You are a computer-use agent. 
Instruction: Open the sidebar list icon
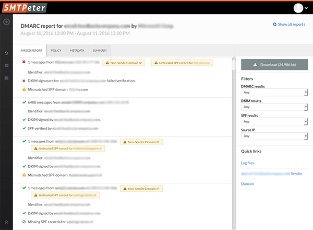coord(6,78)
